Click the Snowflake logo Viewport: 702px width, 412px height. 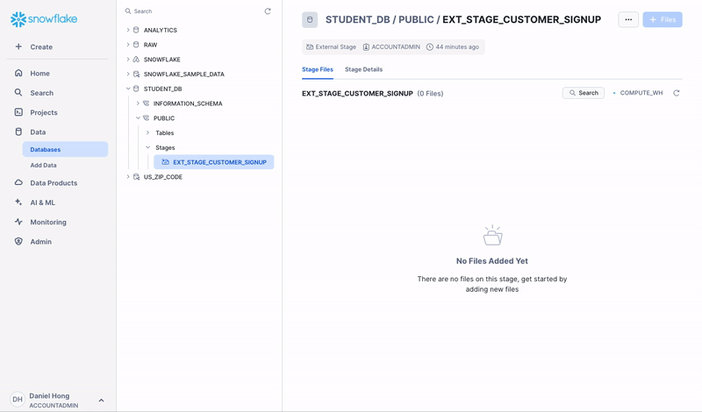pyautogui.click(x=44, y=19)
